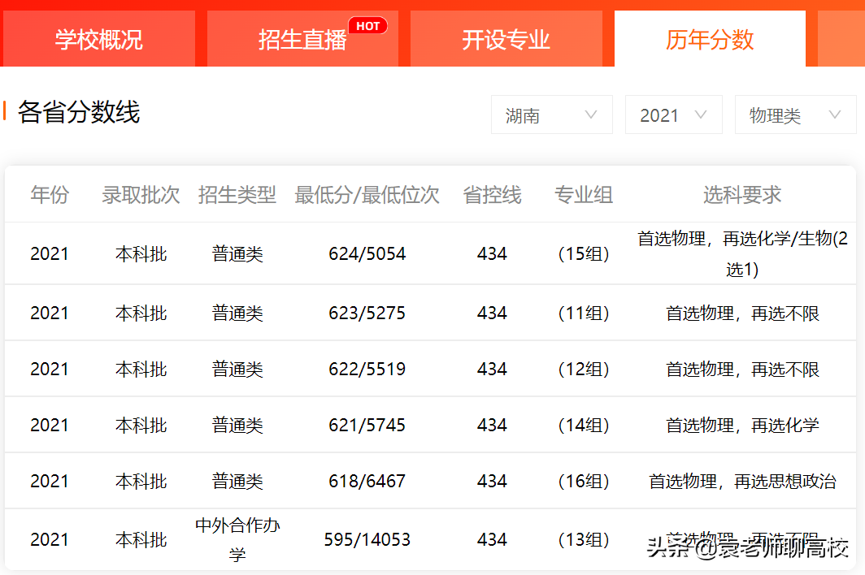
Task: Select the 历年分数 tab
Action: (x=709, y=38)
